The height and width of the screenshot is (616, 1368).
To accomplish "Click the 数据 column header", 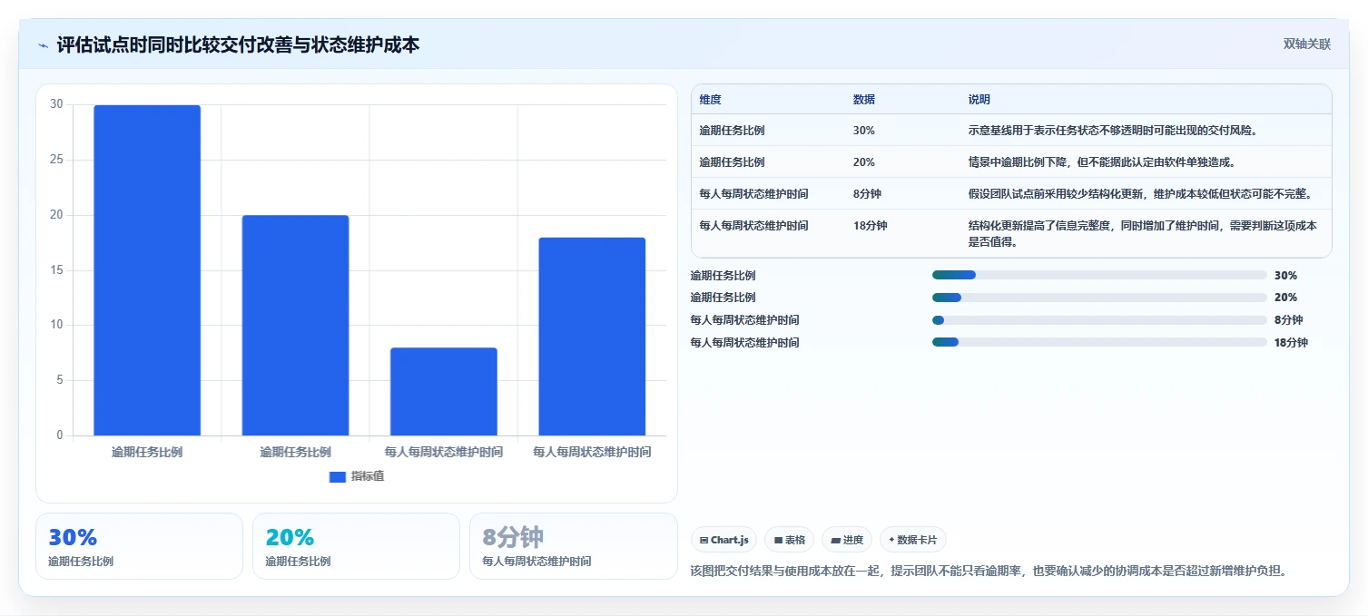I will (x=864, y=100).
